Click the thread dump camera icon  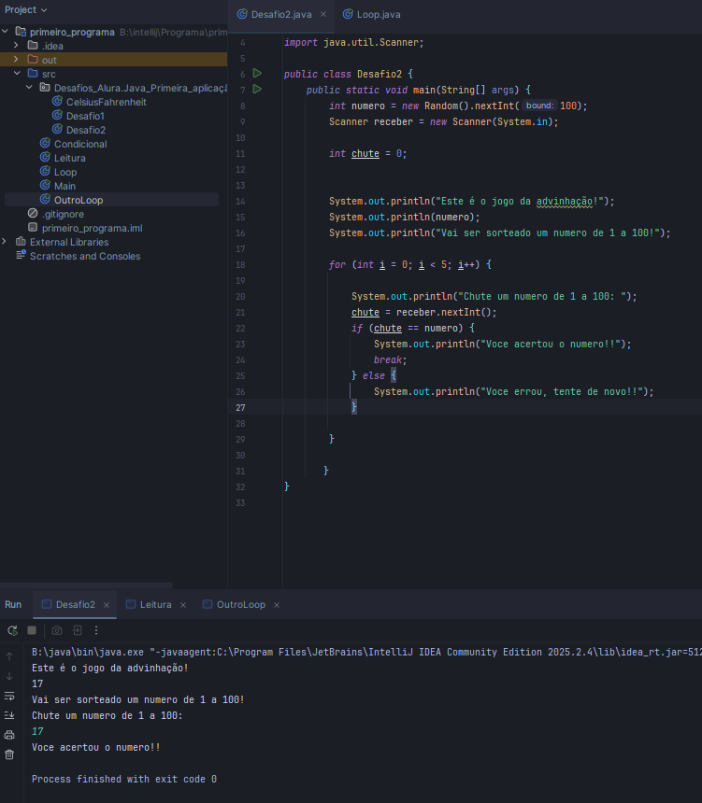point(57,630)
